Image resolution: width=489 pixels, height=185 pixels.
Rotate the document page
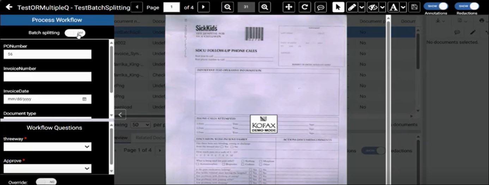305,7
